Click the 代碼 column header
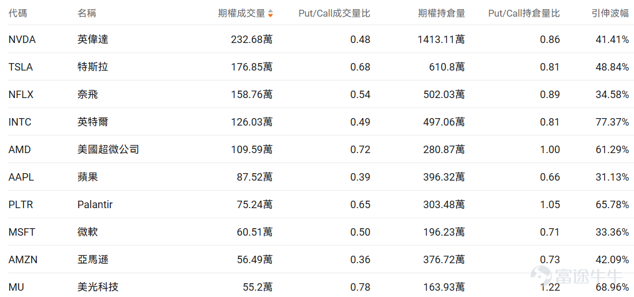 coord(18,13)
